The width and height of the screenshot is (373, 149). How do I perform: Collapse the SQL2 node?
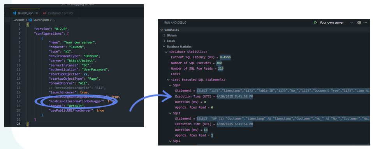[x=170, y=141]
